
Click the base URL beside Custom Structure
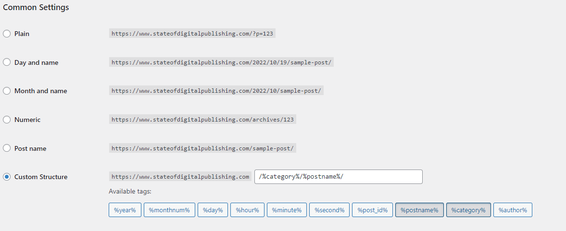180,177
